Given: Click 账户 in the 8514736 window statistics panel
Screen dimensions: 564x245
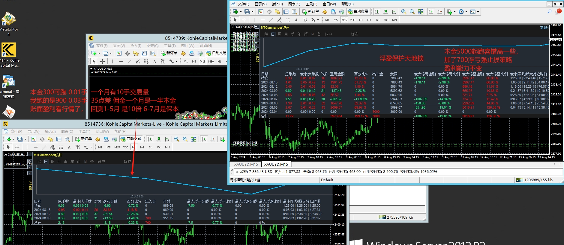Looking at the screenshot, I should coord(101,162).
